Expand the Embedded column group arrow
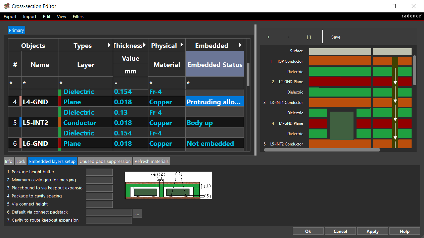The image size is (424, 238). coord(240,45)
